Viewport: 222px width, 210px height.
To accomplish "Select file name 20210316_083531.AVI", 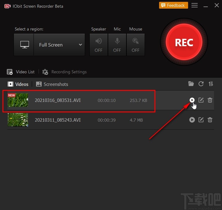I will 58,100.
